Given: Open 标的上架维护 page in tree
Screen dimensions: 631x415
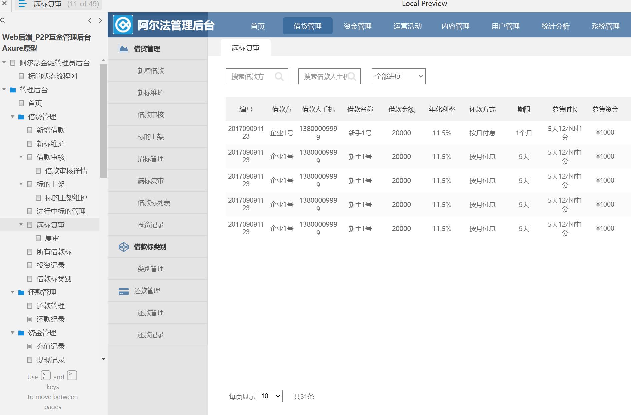Looking at the screenshot, I should pyautogui.click(x=66, y=198).
